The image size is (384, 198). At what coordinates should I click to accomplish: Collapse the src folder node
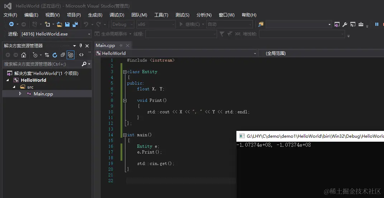point(14,87)
